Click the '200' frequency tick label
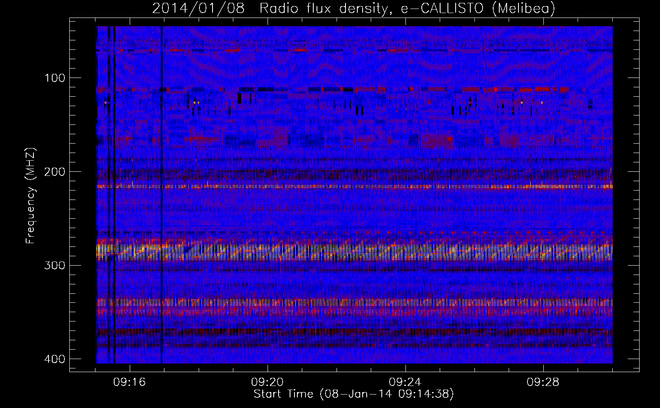The width and height of the screenshot is (660, 408). pyautogui.click(x=54, y=172)
